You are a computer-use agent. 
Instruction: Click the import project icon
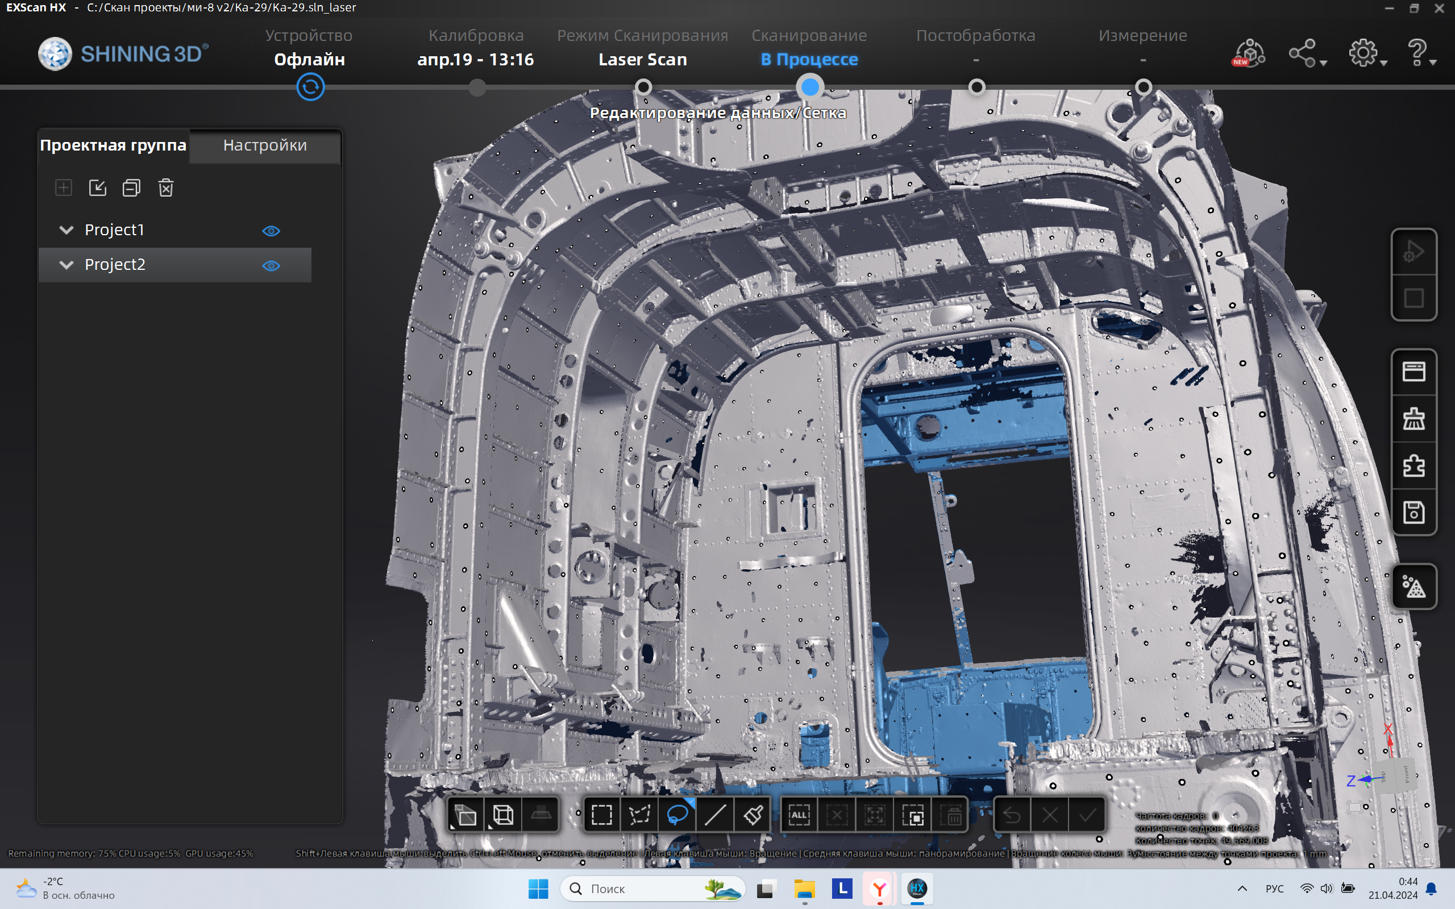97,187
